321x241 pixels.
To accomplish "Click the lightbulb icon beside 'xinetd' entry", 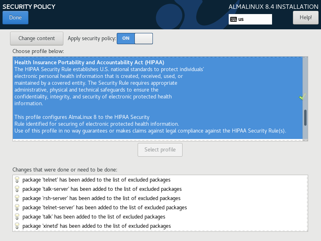I will click(x=17, y=226).
